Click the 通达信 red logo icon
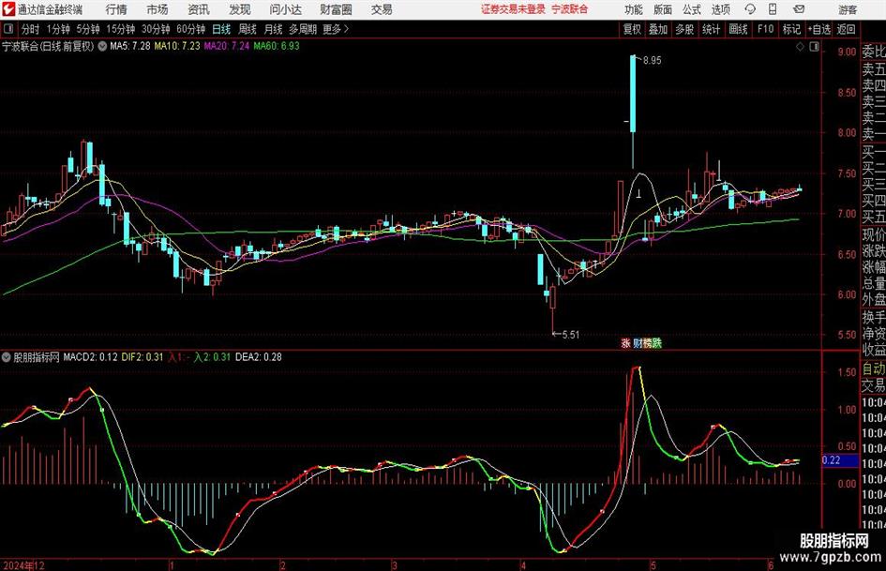This screenshot has height=571, width=886. point(8,9)
